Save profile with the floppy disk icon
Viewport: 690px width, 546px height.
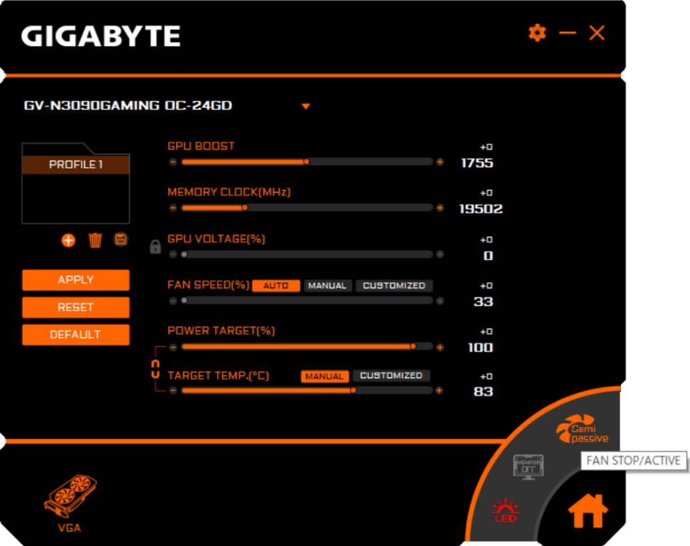click(120, 240)
